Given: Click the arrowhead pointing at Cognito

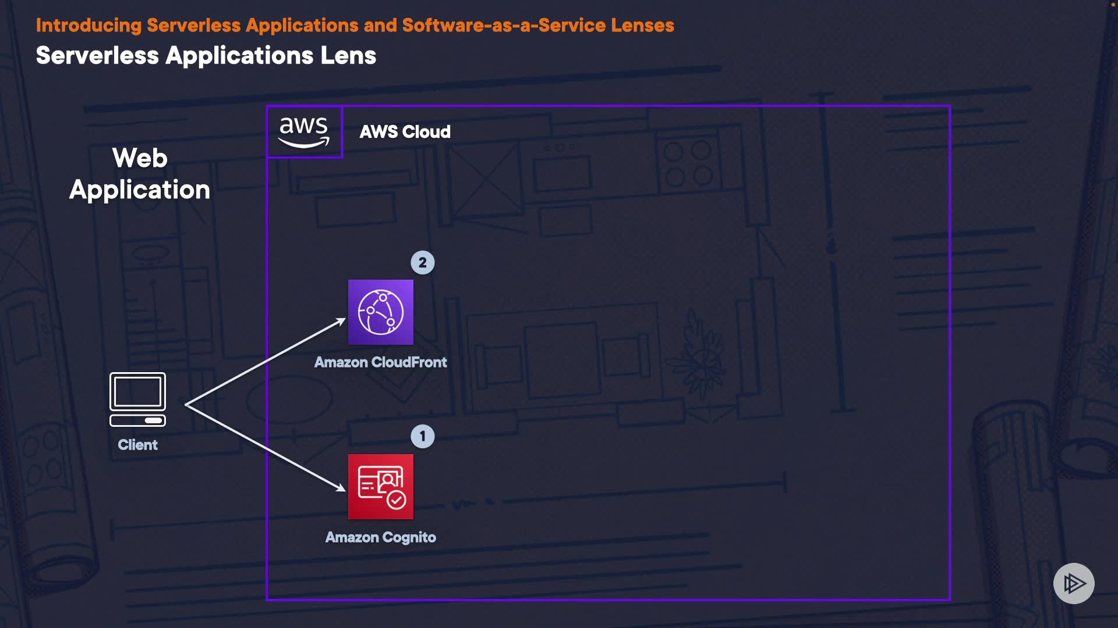Looking at the screenshot, I should pos(341,487).
